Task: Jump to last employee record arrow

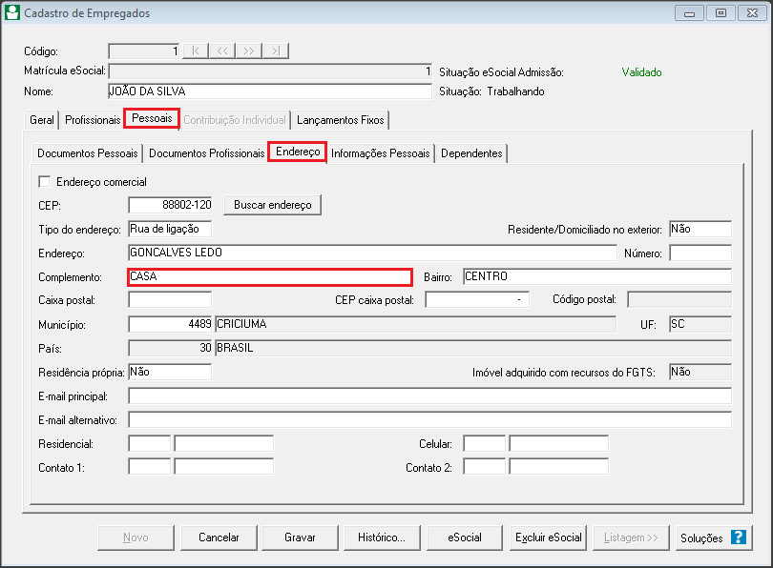Action: 276,51
